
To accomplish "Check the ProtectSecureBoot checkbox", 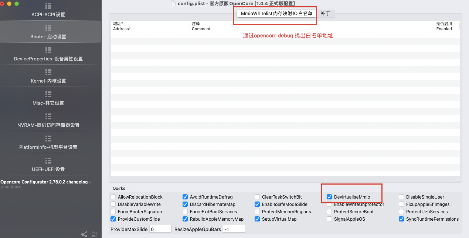I will tap(329, 212).
